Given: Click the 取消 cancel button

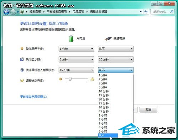Looking at the screenshot, I should (148, 110).
